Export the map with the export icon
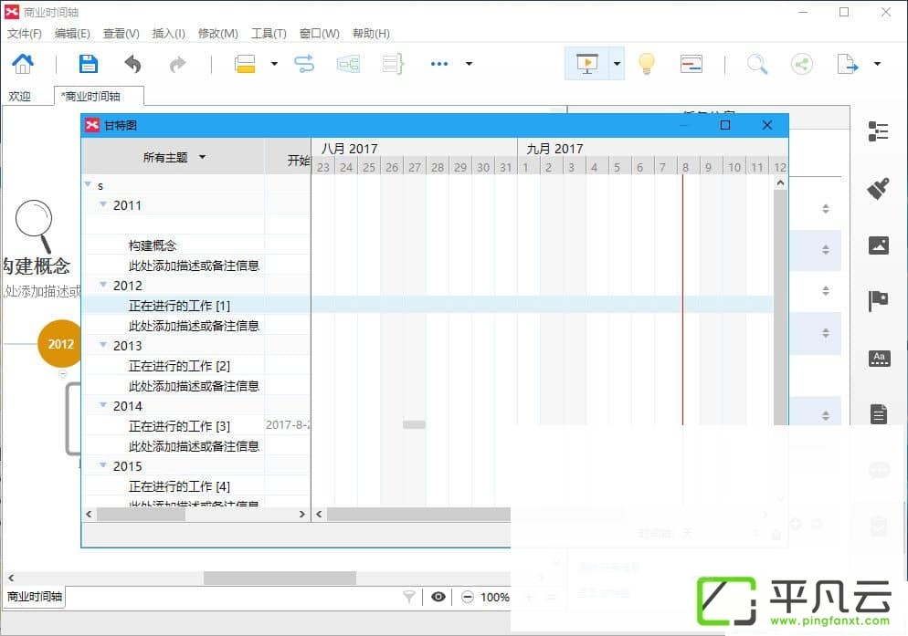 pos(847,64)
